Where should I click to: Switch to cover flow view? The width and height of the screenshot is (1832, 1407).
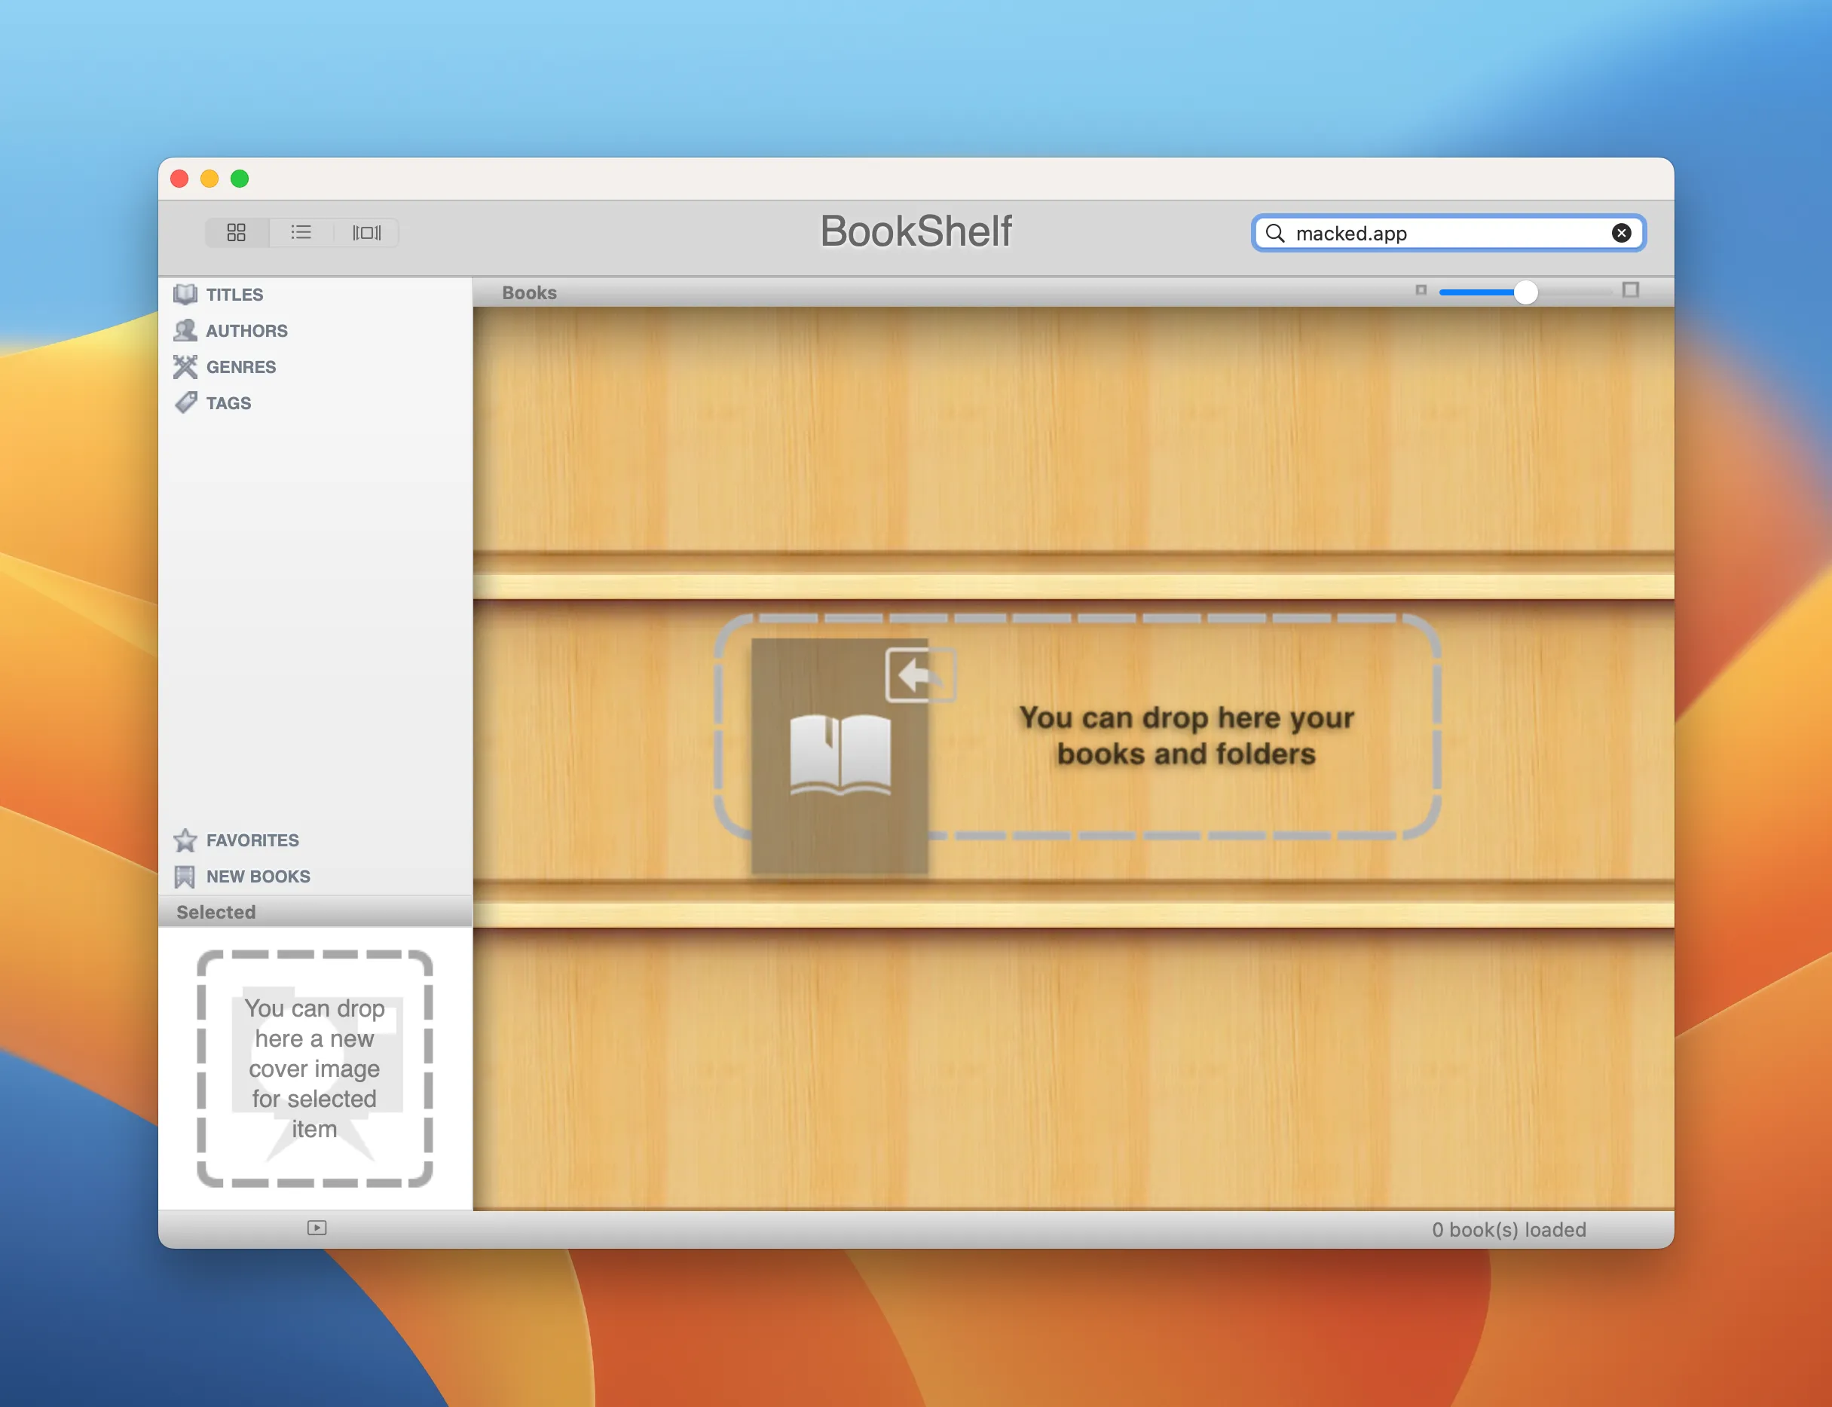366,232
